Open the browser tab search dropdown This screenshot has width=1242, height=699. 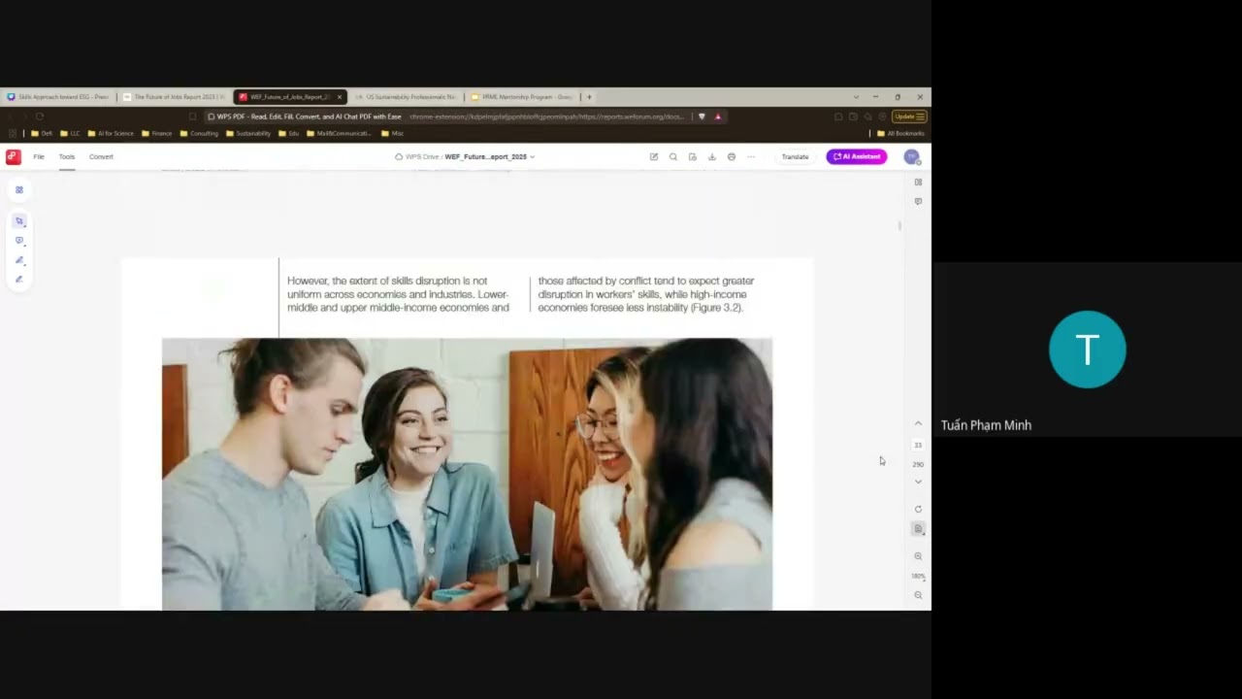coord(856,97)
